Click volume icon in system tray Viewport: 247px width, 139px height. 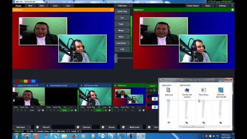214,136
